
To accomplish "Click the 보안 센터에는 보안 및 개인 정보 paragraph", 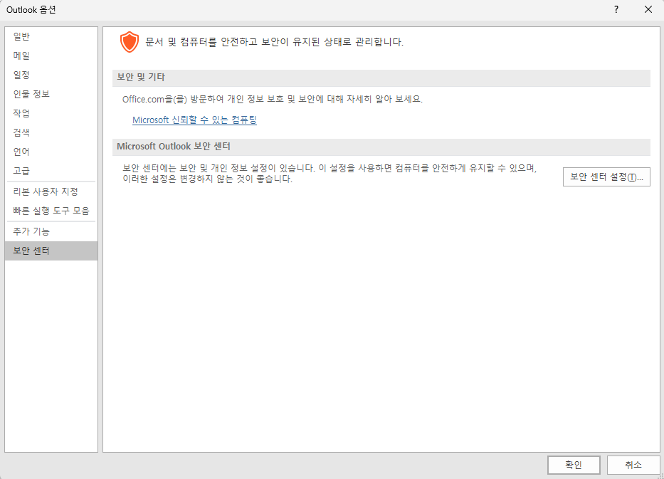I will click(x=330, y=173).
